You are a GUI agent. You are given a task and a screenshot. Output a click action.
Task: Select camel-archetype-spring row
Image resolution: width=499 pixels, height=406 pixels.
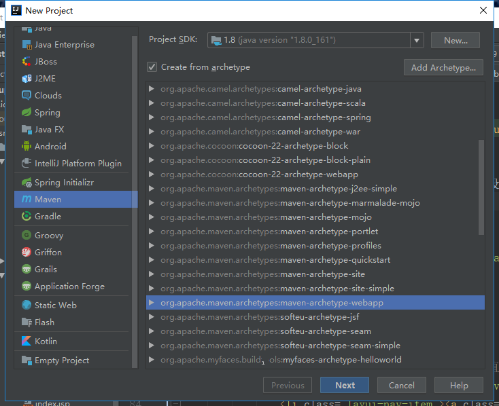tap(315, 117)
